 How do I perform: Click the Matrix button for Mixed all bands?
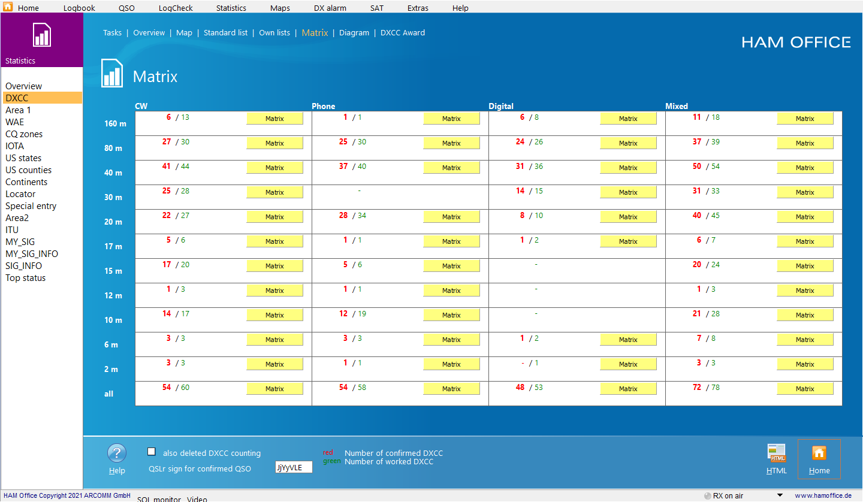805,389
